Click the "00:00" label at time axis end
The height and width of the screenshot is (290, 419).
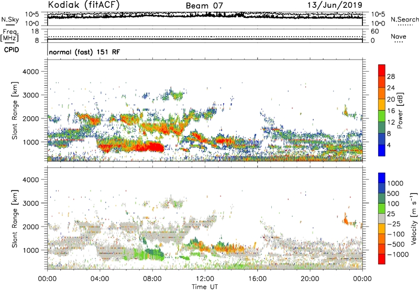pos(362,279)
